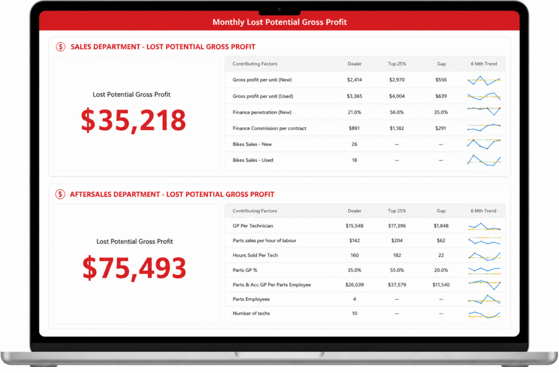Click Aftersales Department - Lost Potential Gross Profit heading

tap(172, 194)
